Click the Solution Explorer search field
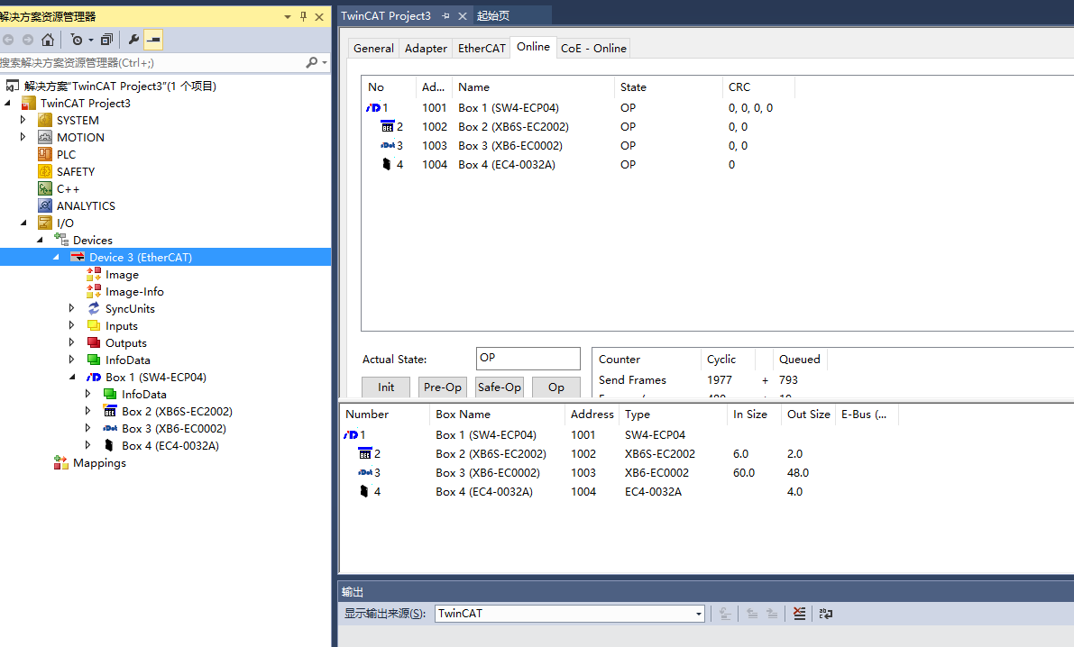1074x647 pixels. click(149, 62)
